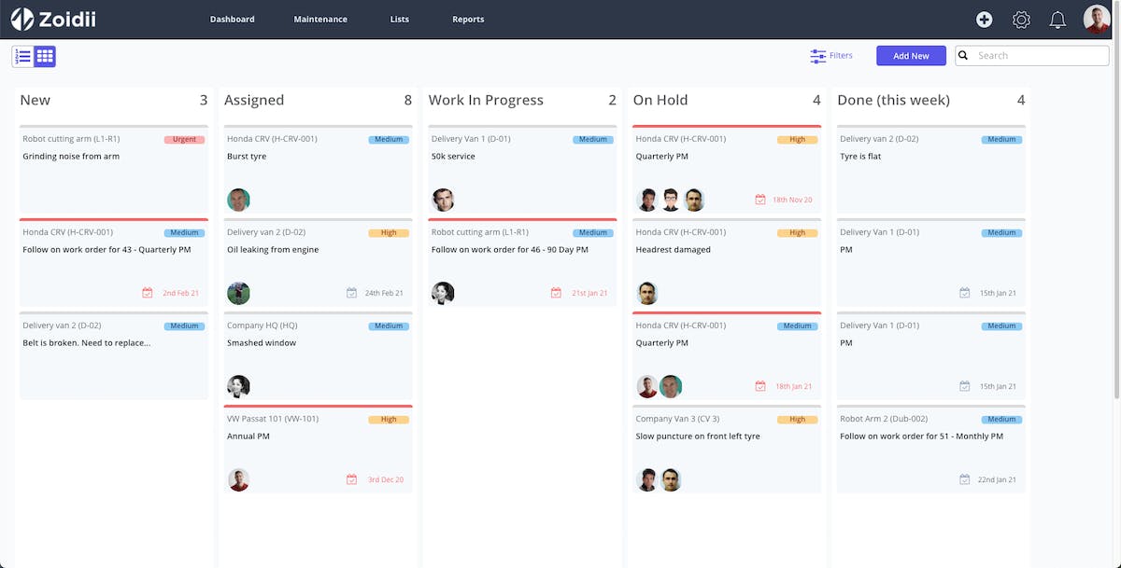Click your profile avatar in the top bar

[1095, 19]
